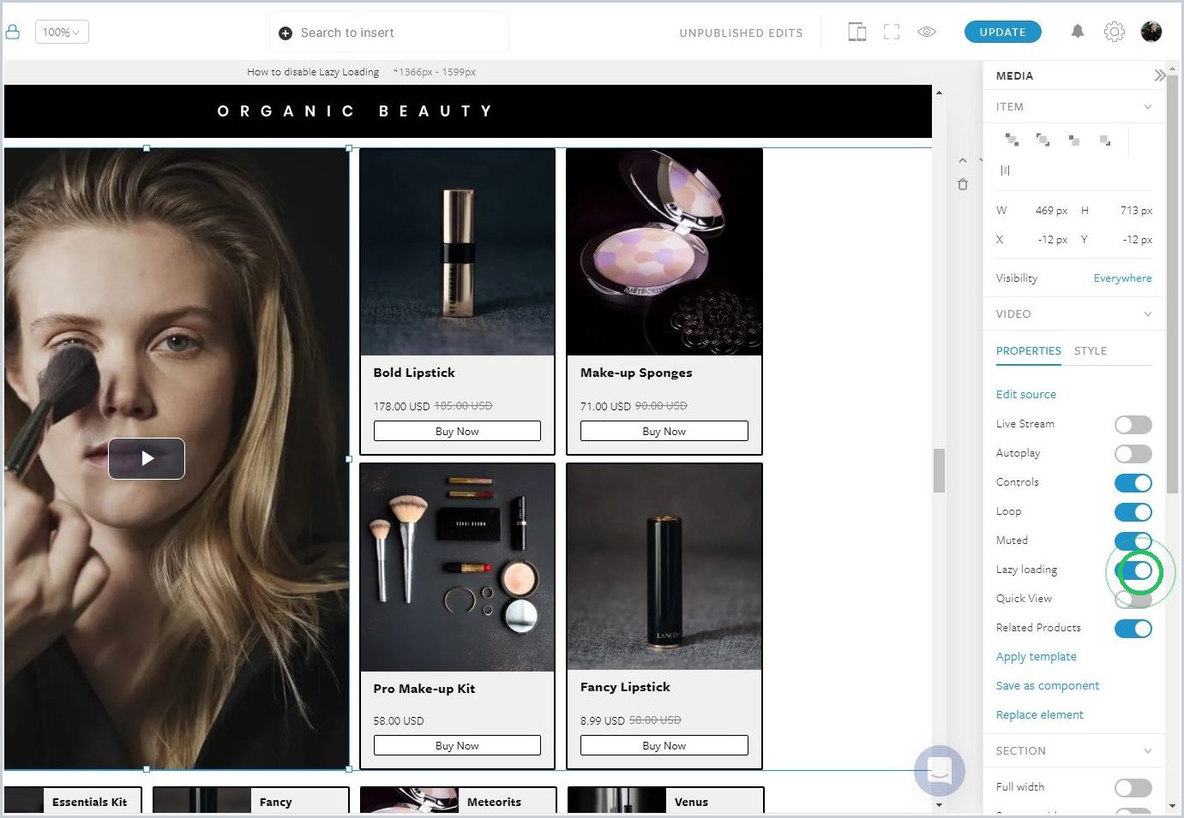Select the PROPERTIES tab

tap(1029, 351)
